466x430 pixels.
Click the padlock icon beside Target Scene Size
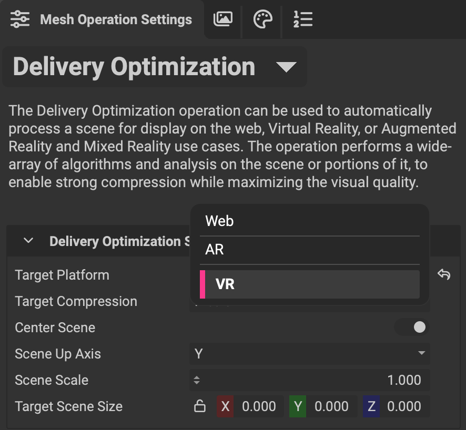[x=200, y=406]
